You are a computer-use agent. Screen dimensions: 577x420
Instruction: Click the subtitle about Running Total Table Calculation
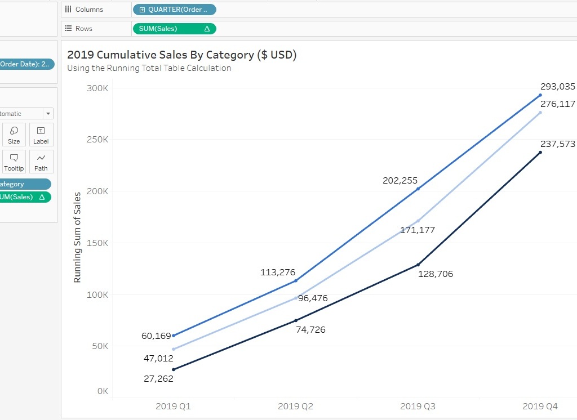click(149, 68)
